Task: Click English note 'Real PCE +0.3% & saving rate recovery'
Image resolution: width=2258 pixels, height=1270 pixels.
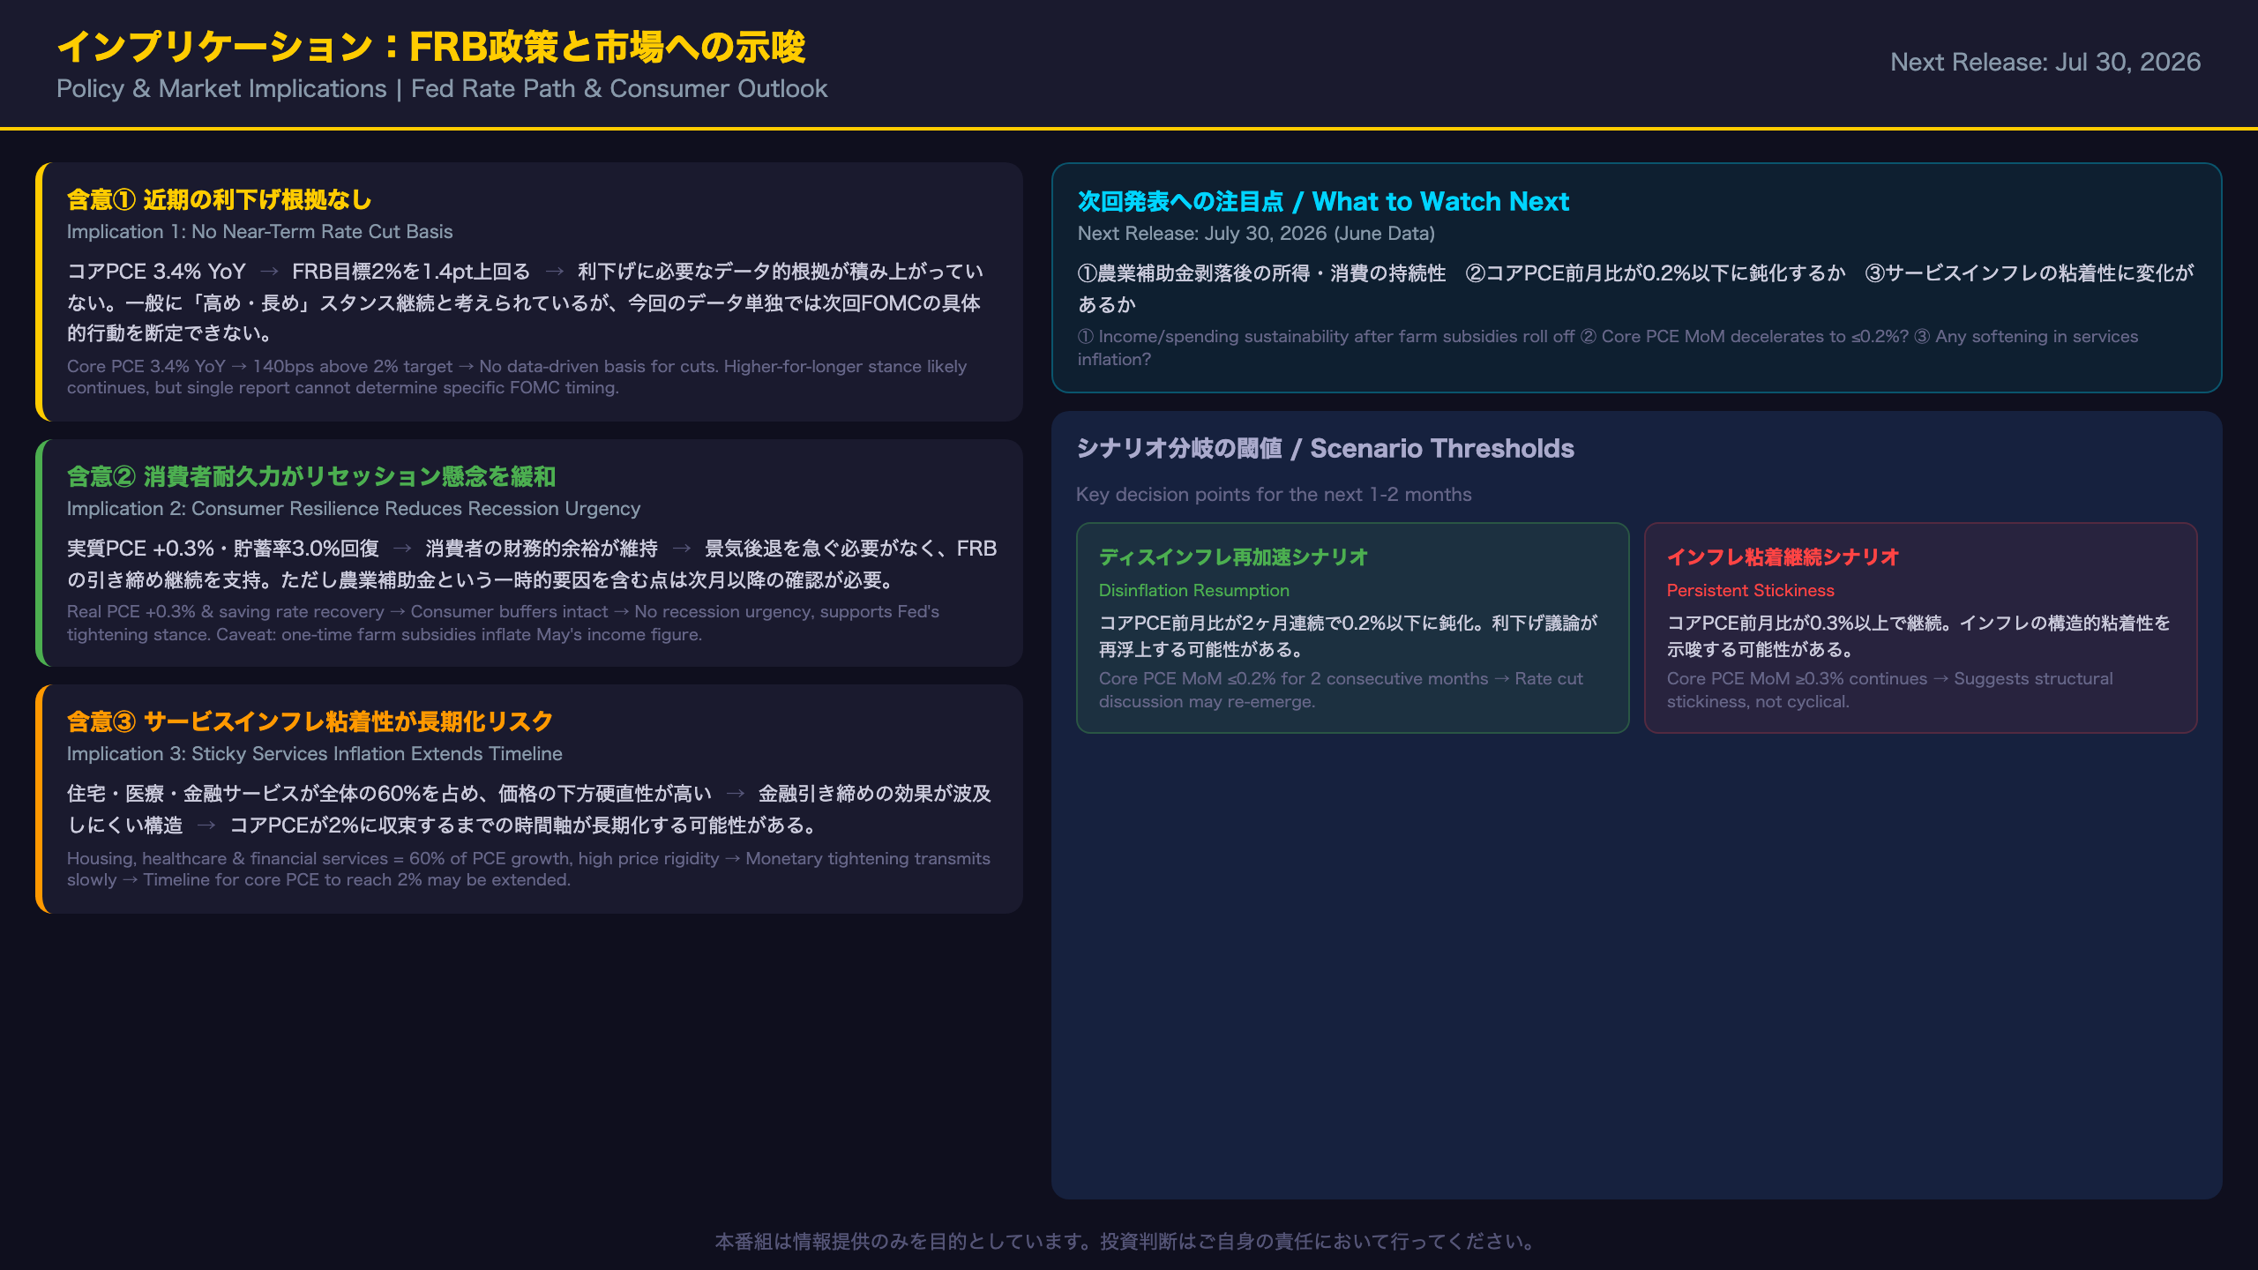Action: pos(504,623)
